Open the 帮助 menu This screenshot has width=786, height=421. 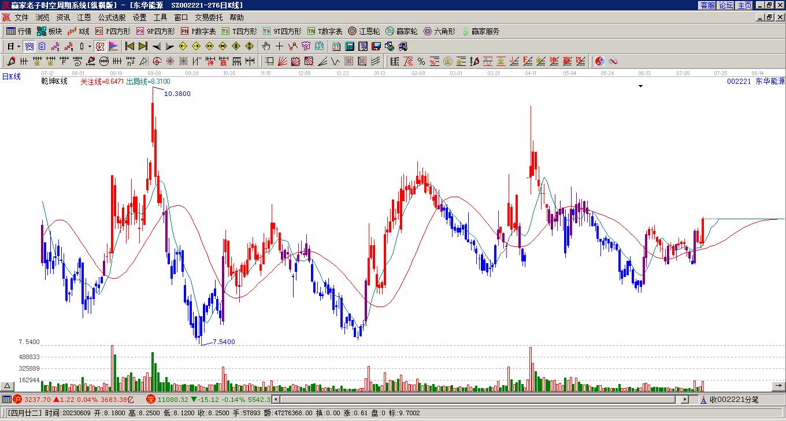click(237, 17)
